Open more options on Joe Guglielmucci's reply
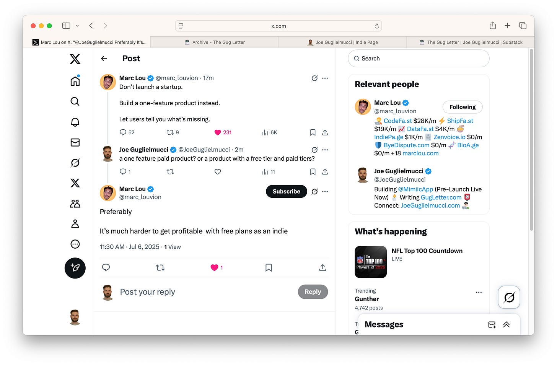This screenshot has height=365, width=557. 325,150
